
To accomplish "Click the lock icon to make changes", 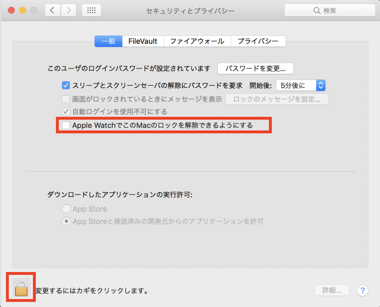I will 21,288.
